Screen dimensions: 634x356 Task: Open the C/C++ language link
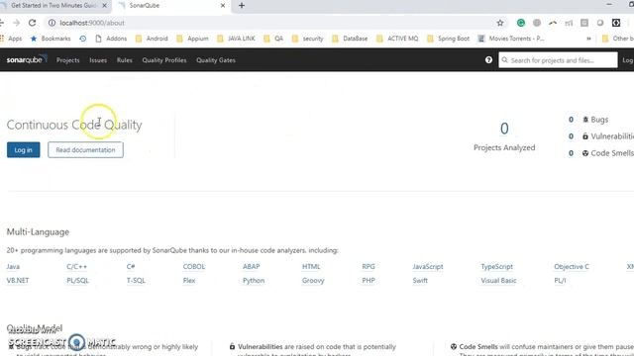pyautogui.click(x=77, y=267)
